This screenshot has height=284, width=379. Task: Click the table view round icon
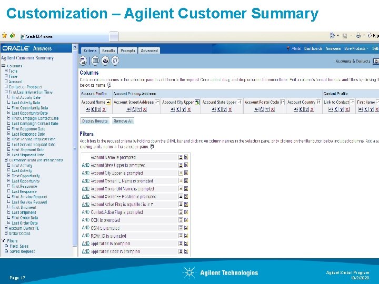pos(95,60)
